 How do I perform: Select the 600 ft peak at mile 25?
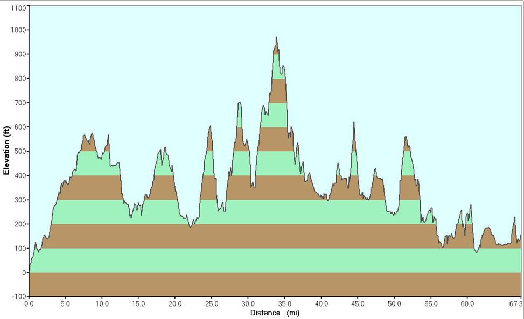tap(210, 127)
